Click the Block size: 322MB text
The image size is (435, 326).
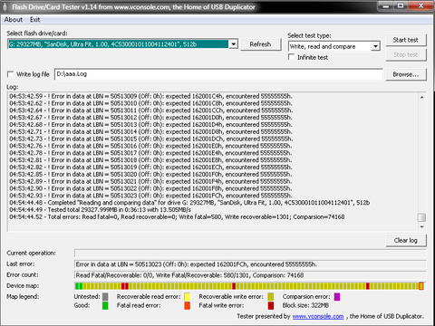click(x=305, y=305)
